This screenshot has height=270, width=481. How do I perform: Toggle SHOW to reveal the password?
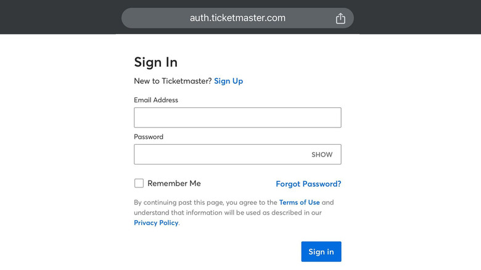point(321,155)
